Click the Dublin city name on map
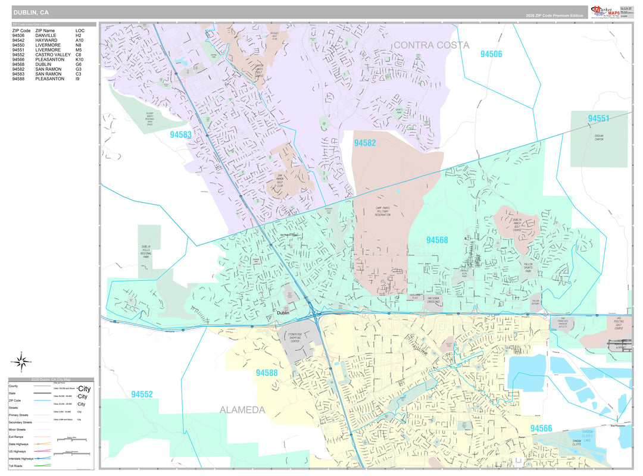This screenshot has height=476, width=643. (x=283, y=313)
